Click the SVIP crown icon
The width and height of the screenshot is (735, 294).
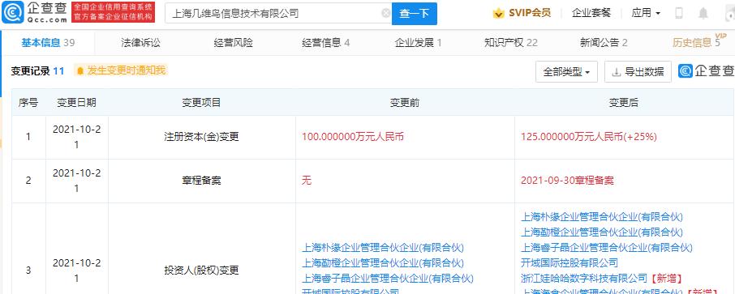coord(498,13)
